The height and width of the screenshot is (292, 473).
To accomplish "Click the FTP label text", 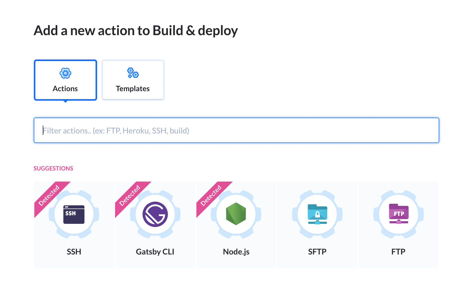I will pos(398,252).
